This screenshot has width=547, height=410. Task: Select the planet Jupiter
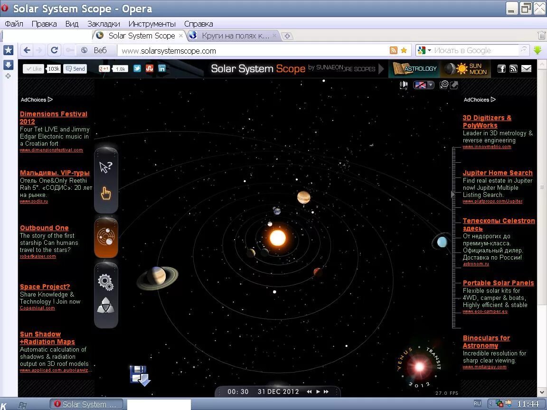point(303,197)
